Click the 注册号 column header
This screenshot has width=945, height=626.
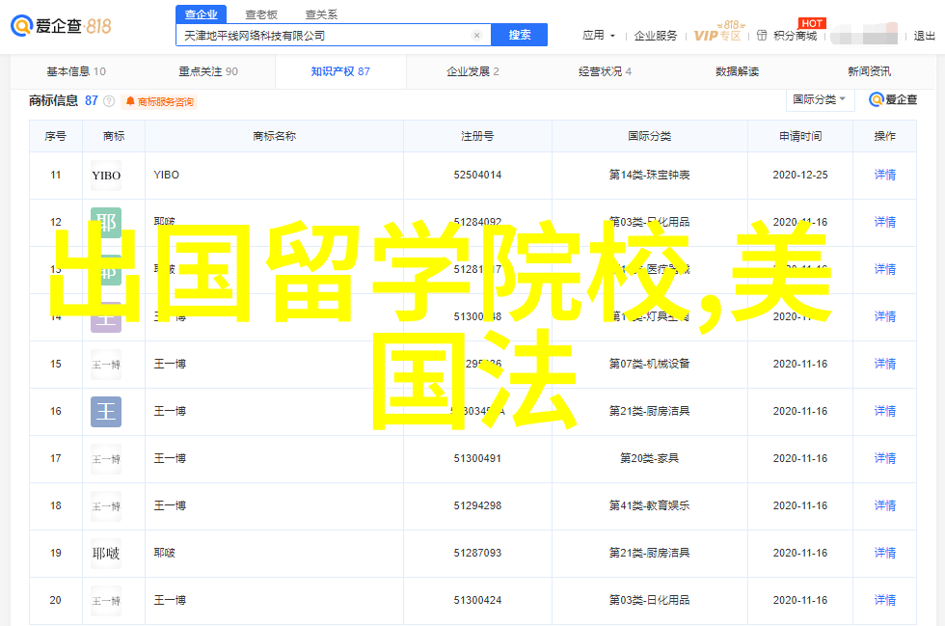[477, 136]
